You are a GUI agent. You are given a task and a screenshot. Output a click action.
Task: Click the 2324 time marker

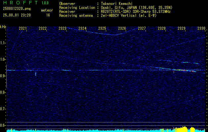point(82,28)
